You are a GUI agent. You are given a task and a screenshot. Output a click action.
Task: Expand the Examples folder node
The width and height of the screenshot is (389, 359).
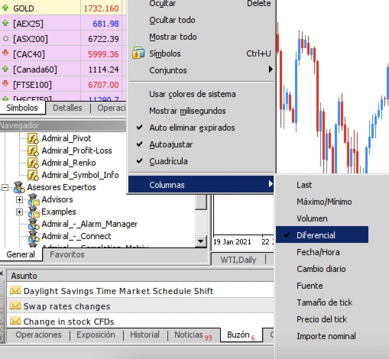click(x=19, y=212)
